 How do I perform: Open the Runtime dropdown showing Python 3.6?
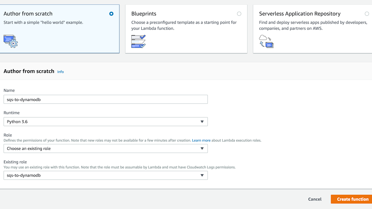tap(105, 122)
